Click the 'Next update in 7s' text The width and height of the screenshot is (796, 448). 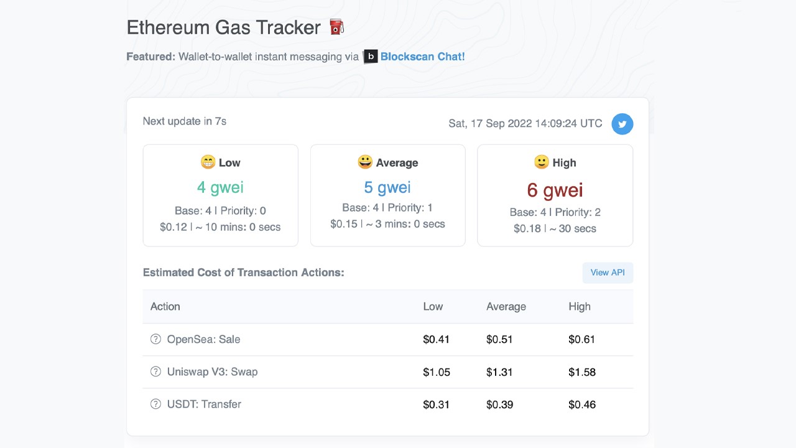185,121
